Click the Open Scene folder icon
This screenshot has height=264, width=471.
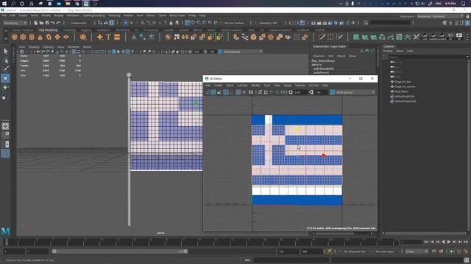click(x=41, y=23)
